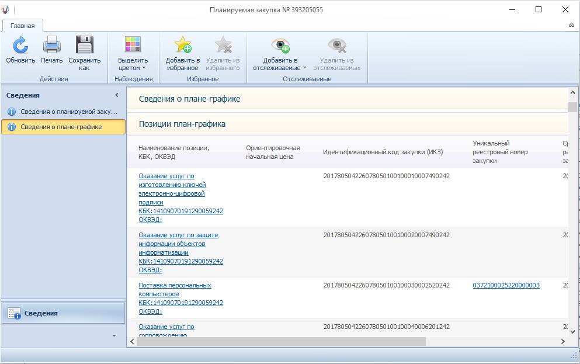
Task: Click the Добавить в отслеживаемые eye icon
Action: coord(280,45)
